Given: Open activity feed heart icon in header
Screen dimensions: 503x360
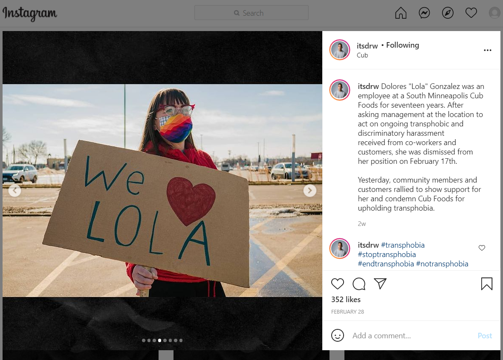Looking at the screenshot, I should pyautogui.click(x=471, y=13).
